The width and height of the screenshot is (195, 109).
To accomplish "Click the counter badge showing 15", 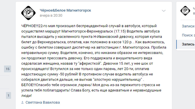I will point(8,69).
